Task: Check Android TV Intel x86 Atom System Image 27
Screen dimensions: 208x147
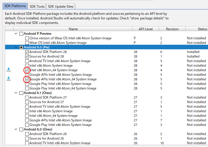Action: pos(27,107)
